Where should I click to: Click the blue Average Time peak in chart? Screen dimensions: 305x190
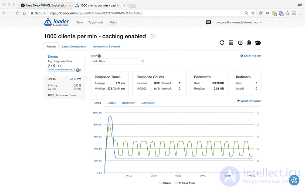click(110, 116)
